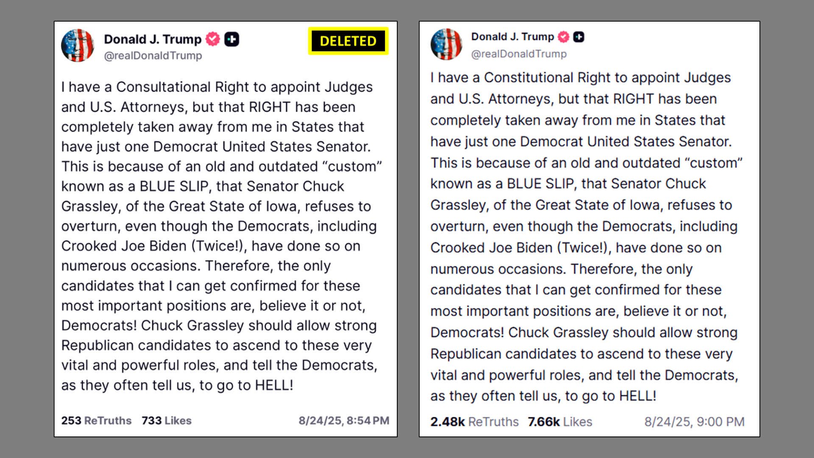Click the red verified badge in the right post
This screenshot has width=814, height=458.
[x=563, y=37]
